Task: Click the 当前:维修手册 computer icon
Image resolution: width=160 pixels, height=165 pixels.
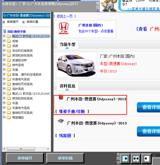Action: click(x=5, y=31)
